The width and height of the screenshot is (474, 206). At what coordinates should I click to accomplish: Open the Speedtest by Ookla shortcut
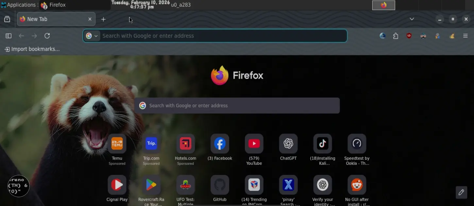357,144
